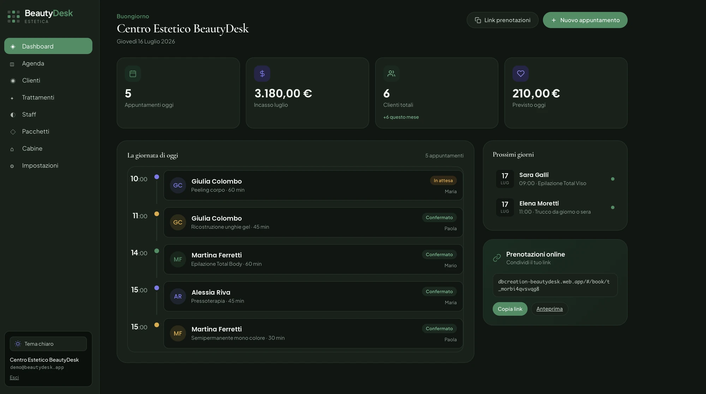
Task: Click the heart icon on Previsto oggi card
Action: 520,74
